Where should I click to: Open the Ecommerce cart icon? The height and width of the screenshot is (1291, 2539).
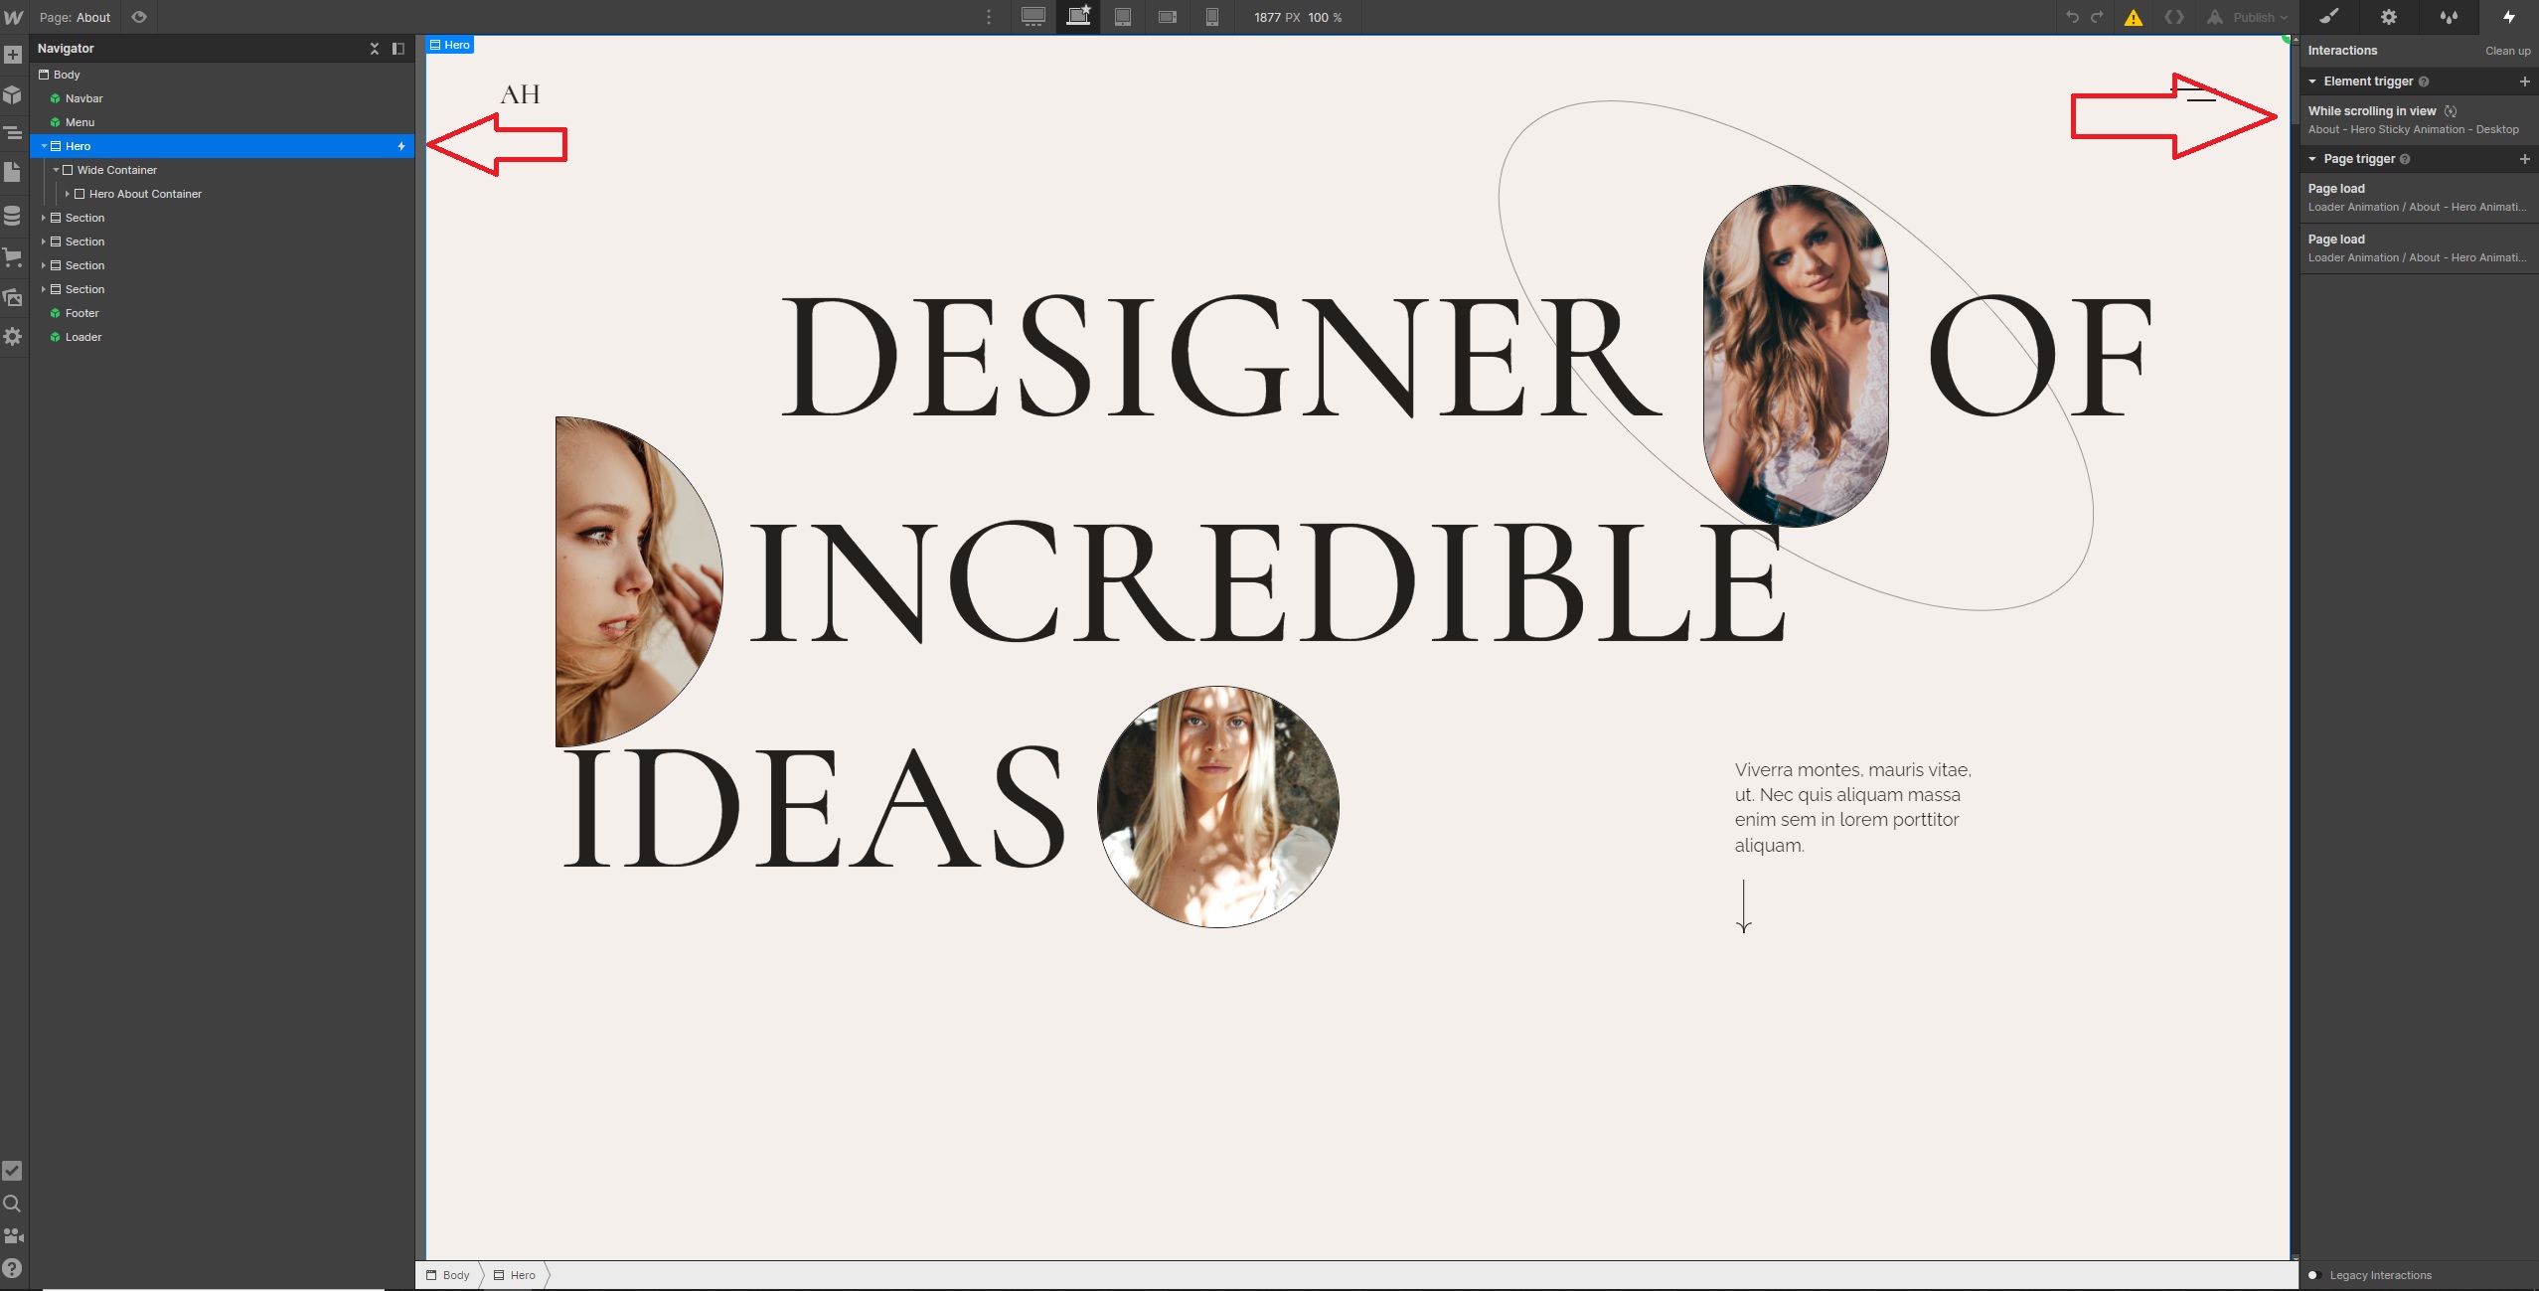tap(13, 257)
